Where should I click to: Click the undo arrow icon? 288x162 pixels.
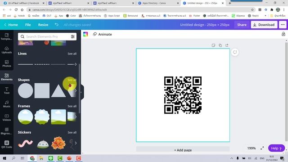pyautogui.click(x=56, y=25)
